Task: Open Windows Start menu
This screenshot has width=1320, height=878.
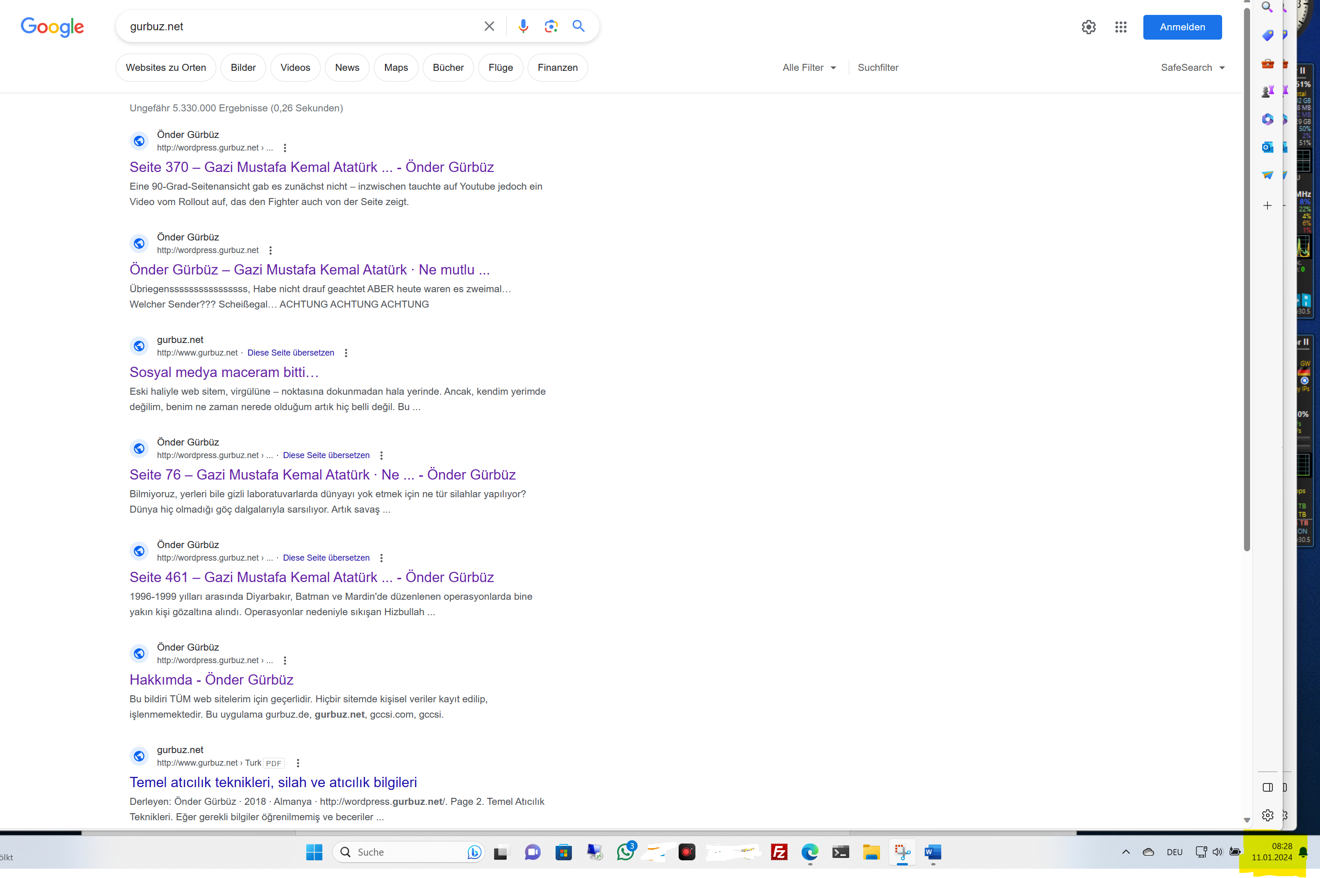Action: [x=314, y=852]
